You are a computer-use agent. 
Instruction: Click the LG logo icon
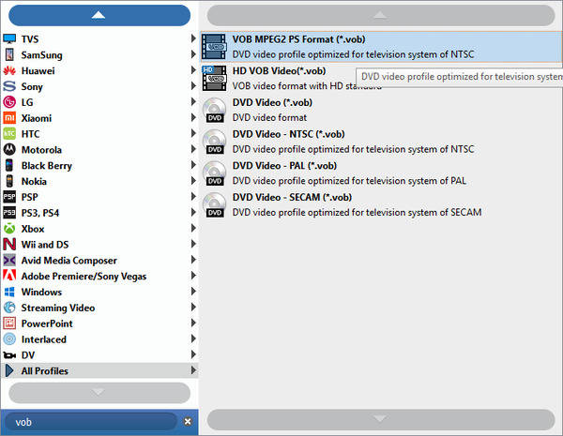[x=9, y=102]
